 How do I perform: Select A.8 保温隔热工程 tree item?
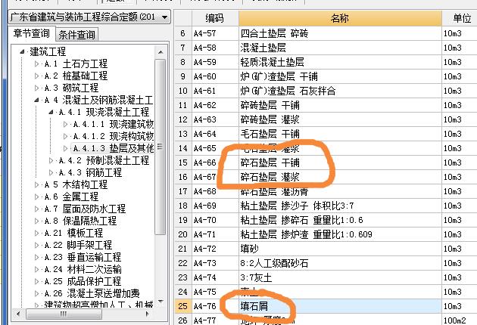tap(80, 221)
